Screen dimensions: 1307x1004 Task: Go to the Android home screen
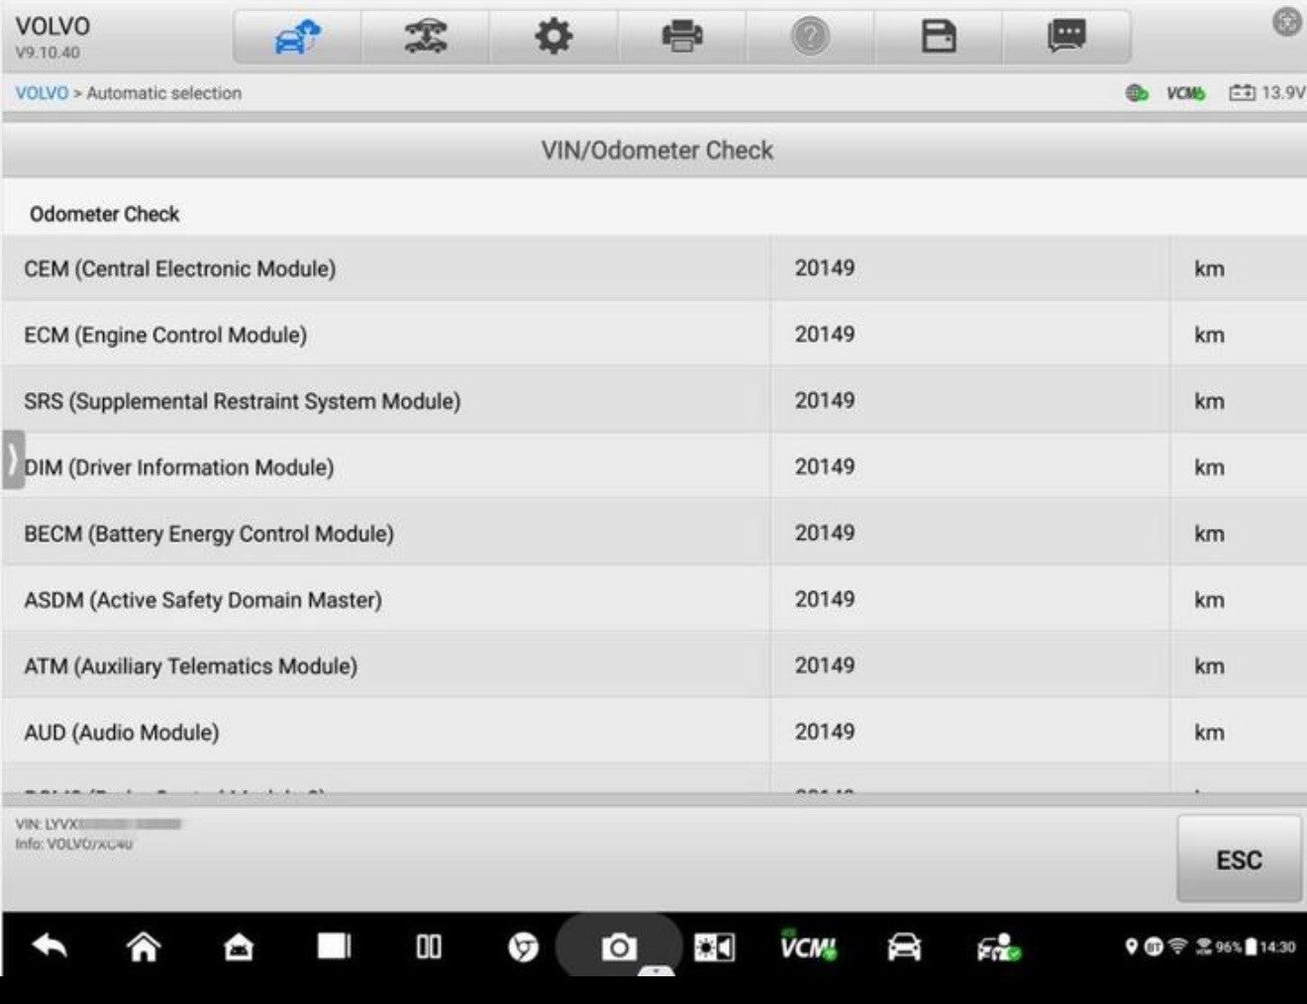144,947
